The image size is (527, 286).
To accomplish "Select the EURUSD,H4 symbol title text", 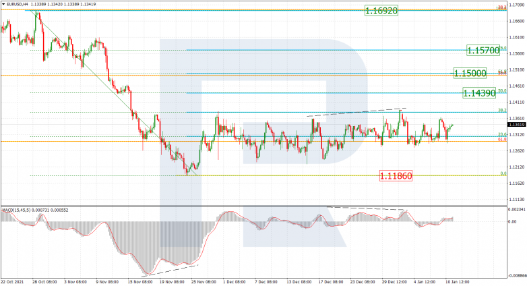I will click(x=17, y=4).
